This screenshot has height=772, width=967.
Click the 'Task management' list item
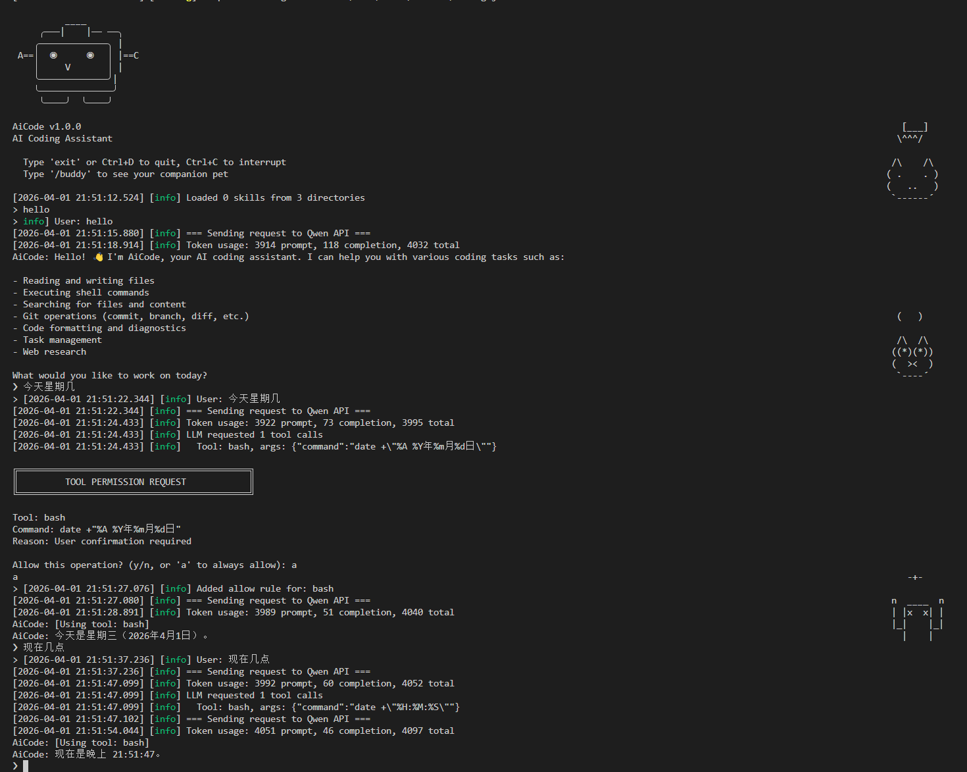pos(57,340)
